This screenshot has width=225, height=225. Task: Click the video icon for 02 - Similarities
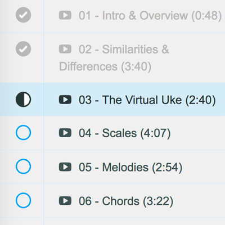point(65,49)
